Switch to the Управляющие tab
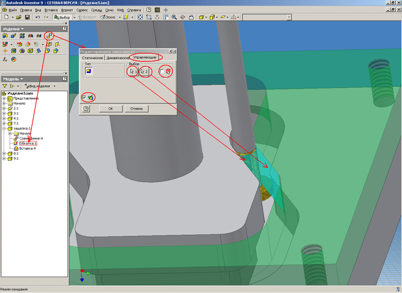The height and width of the screenshot is (293, 402). (x=145, y=57)
